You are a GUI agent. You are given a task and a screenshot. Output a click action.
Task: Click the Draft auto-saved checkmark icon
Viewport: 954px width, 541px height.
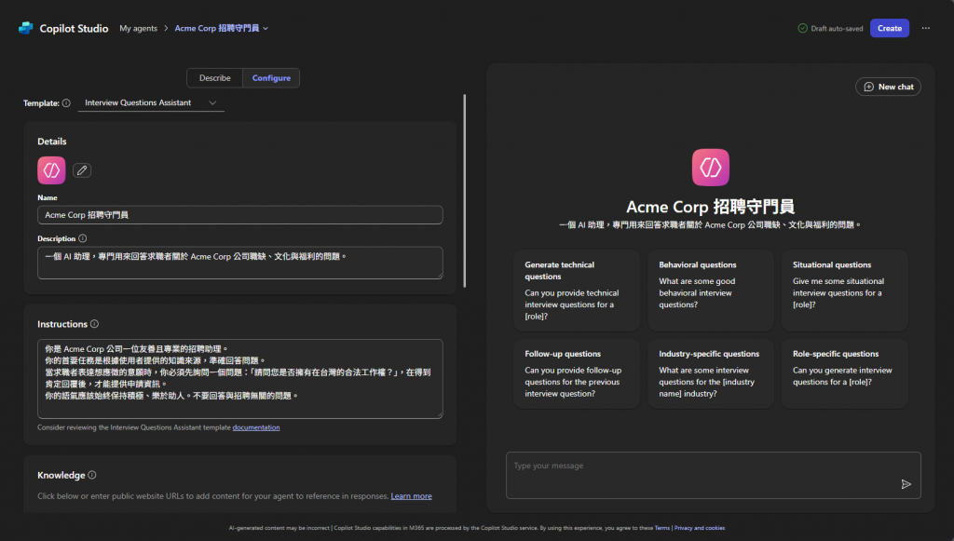pyautogui.click(x=802, y=28)
